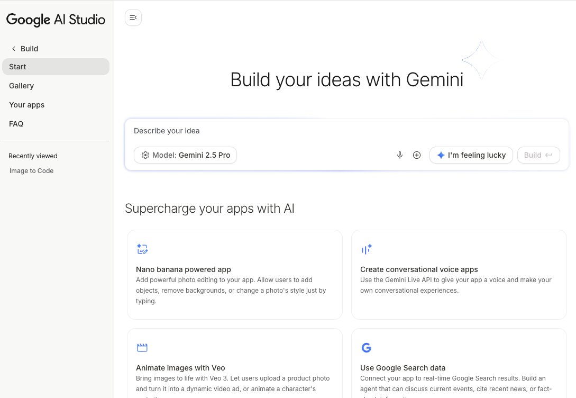Viewport: 576px width, 398px height.
Task: Click the sparkle icon in I'm feeling lucky
Action: [441, 155]
